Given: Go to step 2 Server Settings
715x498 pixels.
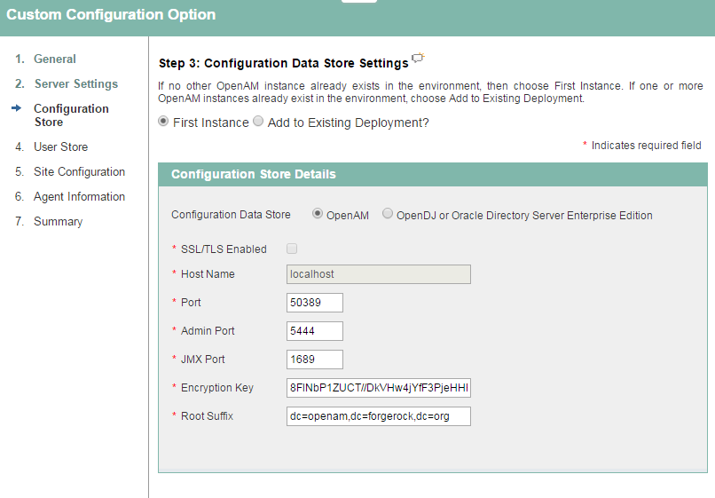Looking at the screenshot, I should click(x=76, y=84).
